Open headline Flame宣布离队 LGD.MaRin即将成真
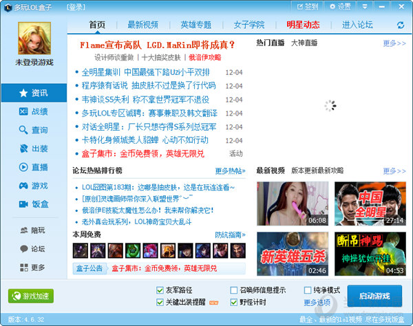Image resolution: width=413 pixels, height=326 pixels. click(157, 45)
